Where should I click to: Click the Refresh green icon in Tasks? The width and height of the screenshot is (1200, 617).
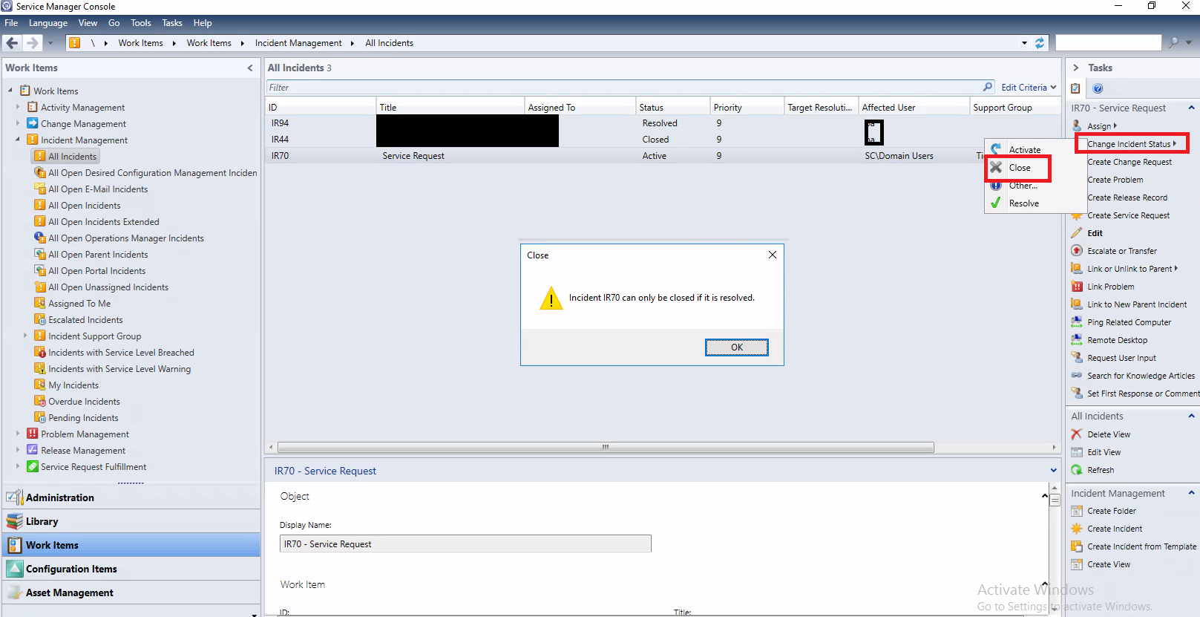click(x=1077, y=470)
